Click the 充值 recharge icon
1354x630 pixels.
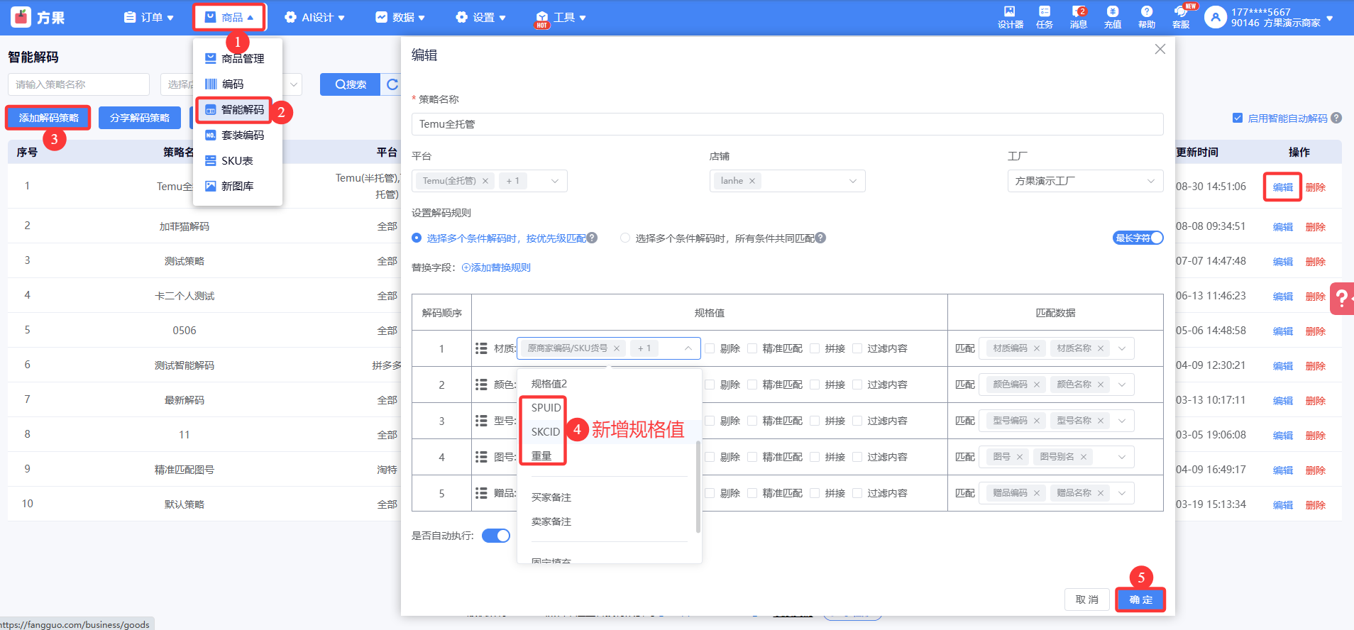pos(1112,17)
